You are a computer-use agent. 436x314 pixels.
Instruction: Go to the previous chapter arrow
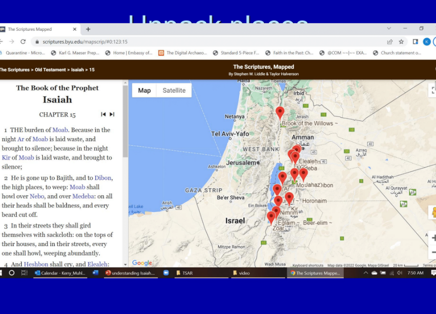[x=103, y=114]
